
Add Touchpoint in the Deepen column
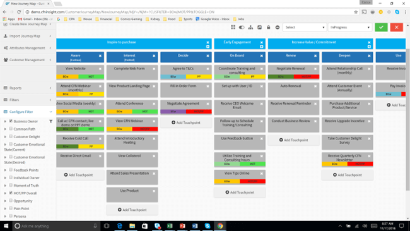(x=348, y=175)
